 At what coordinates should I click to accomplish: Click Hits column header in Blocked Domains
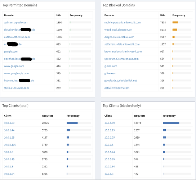coord(162,15)
